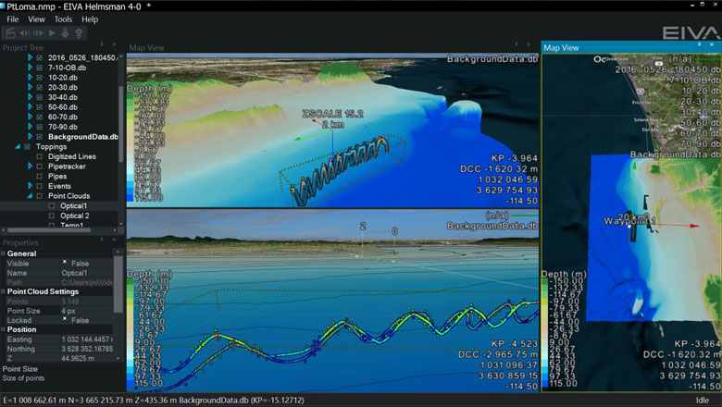Screen dimensions: 722x407
Task: Enable the Events checkbox
Action: tap(40, 186)
